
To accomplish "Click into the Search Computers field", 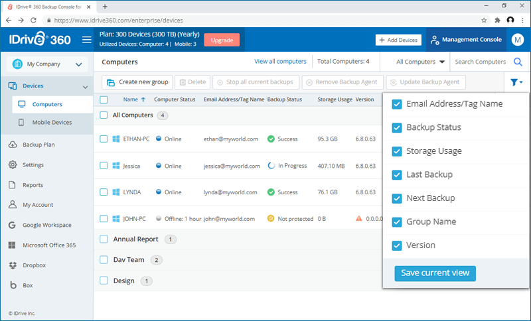I will 481,62.
